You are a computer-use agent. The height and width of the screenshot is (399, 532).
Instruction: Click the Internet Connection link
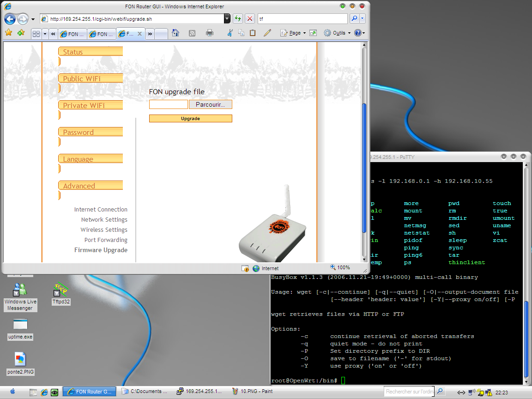[101, 209]
